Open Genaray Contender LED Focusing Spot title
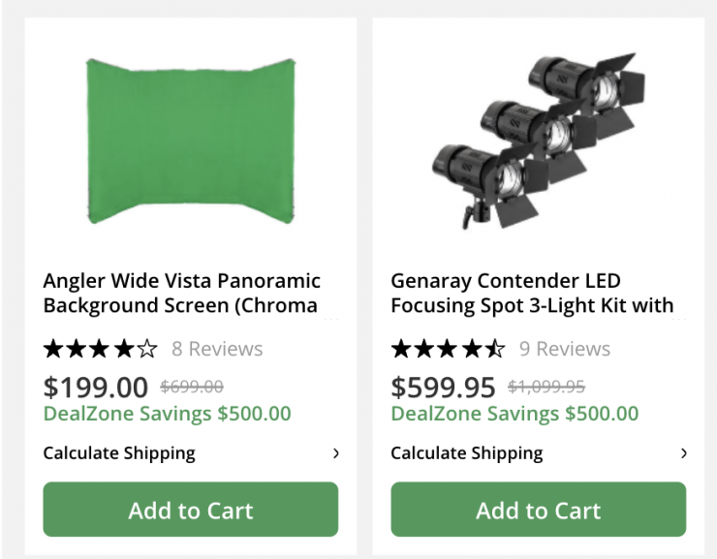 click(532, 294)
